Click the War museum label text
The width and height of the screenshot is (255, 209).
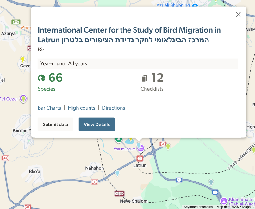[x=125, y=149]
